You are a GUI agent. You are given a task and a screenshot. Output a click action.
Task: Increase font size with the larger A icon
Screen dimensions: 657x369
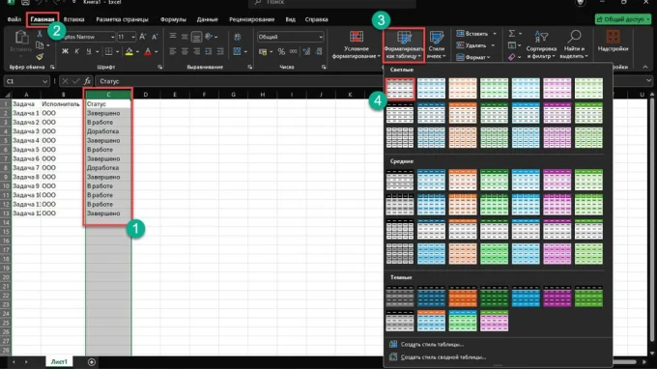[142, 37]
